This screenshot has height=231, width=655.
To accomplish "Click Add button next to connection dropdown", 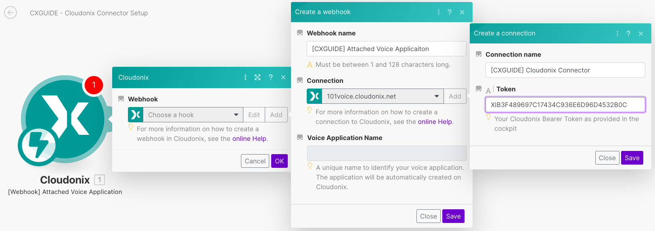I will coord(455,96).
